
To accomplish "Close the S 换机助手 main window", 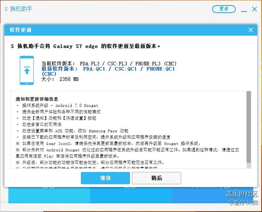I will (254, 9).
